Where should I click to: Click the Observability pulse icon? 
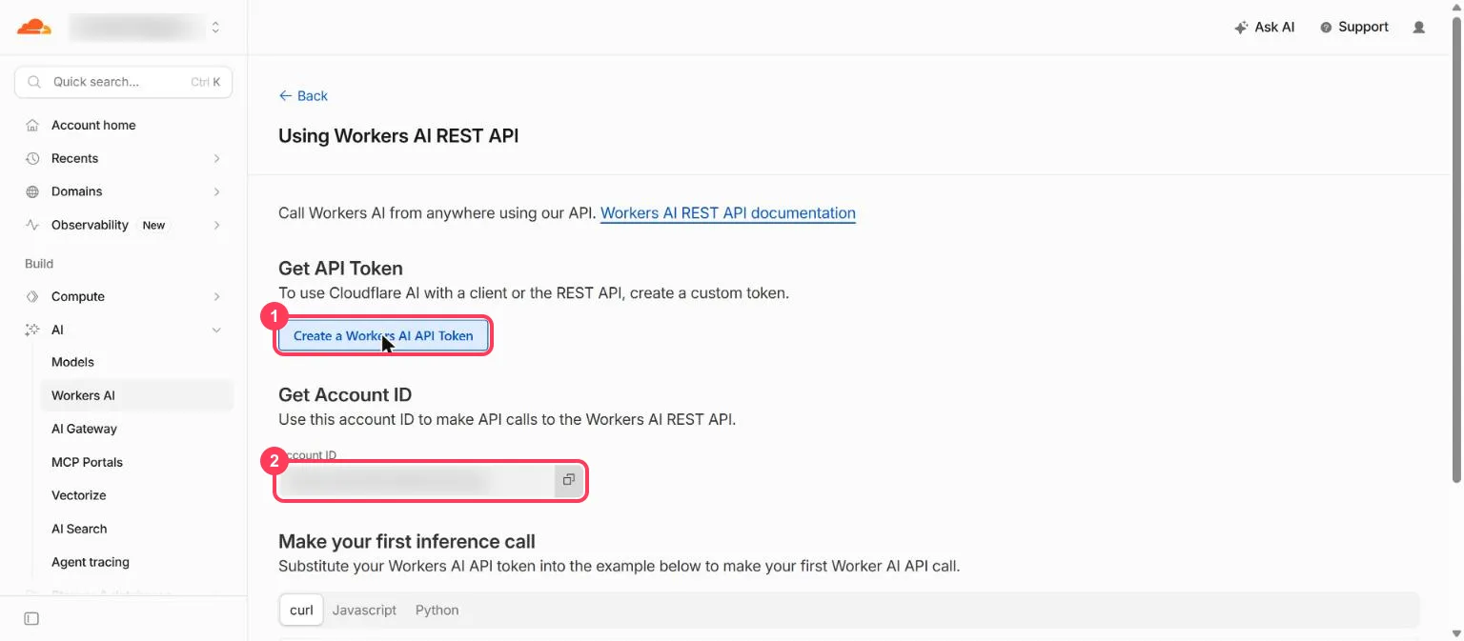pyautogui.click(x=32, y=225)
